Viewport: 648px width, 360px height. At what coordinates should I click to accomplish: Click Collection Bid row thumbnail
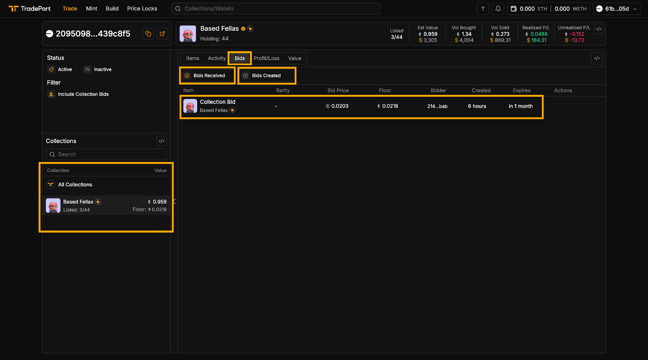point(190,106)
